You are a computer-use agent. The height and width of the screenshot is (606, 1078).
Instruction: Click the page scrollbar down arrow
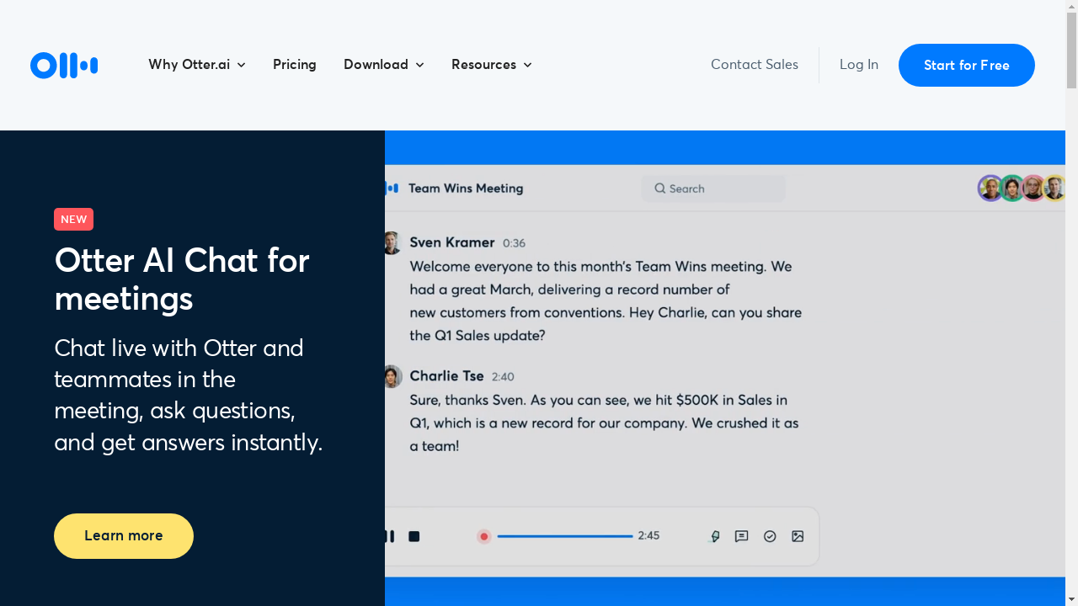1071,598
